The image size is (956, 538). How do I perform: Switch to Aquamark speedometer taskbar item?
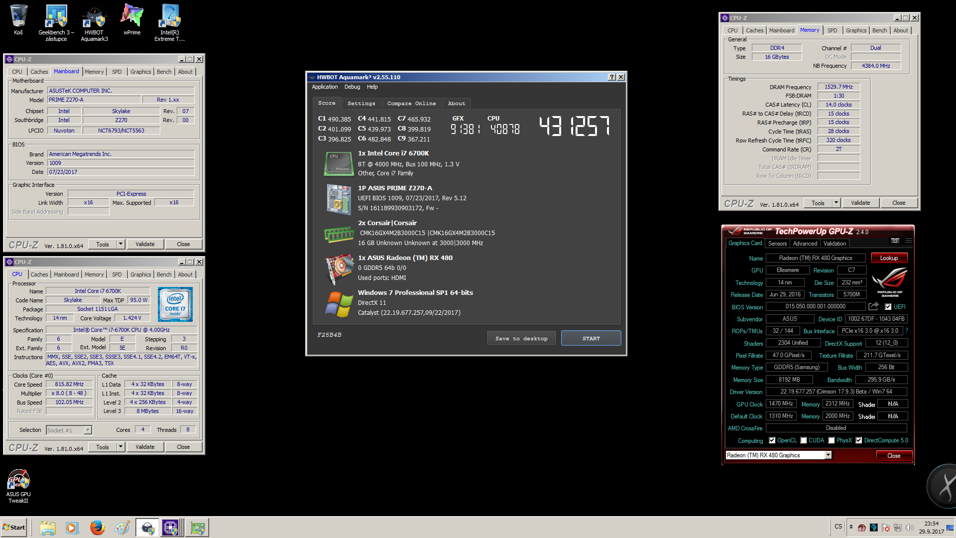pos(147,528)
